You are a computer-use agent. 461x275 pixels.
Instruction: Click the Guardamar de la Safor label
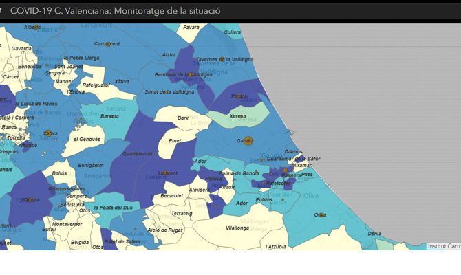[x=293, y=159]
